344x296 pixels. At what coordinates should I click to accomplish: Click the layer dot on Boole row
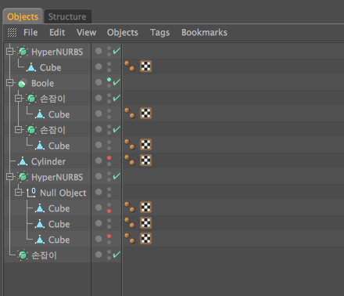pos(99,82)
